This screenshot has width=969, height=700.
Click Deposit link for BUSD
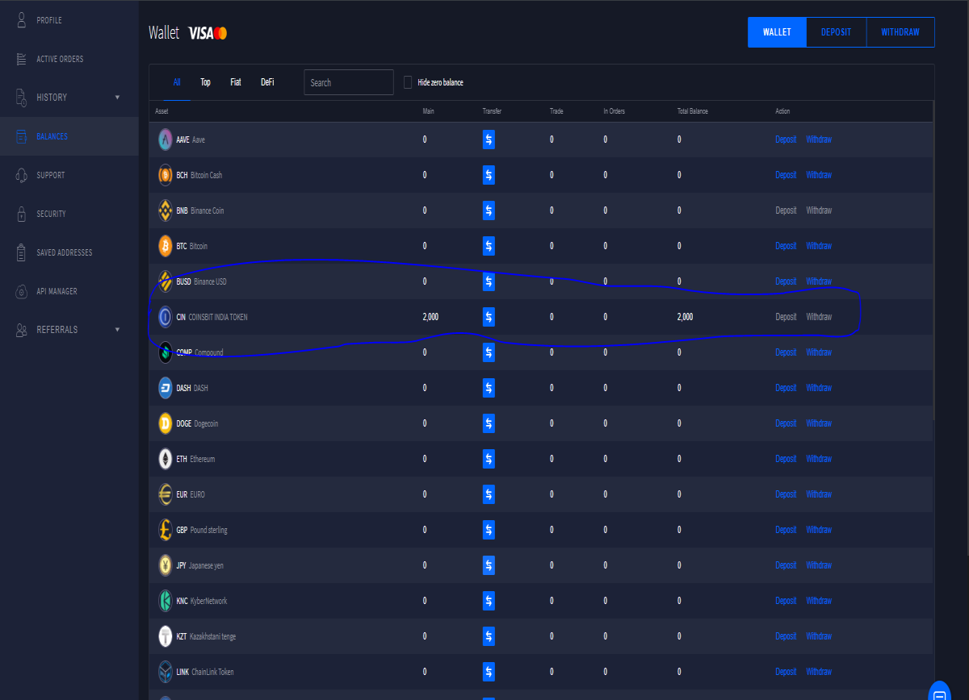coord(786,281)
